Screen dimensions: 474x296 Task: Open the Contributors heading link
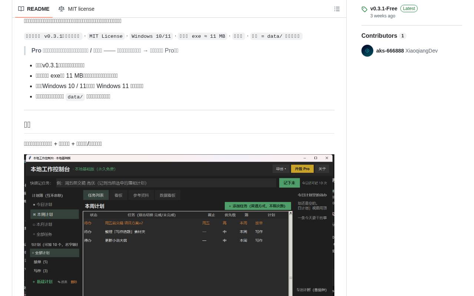click(379, 36)
